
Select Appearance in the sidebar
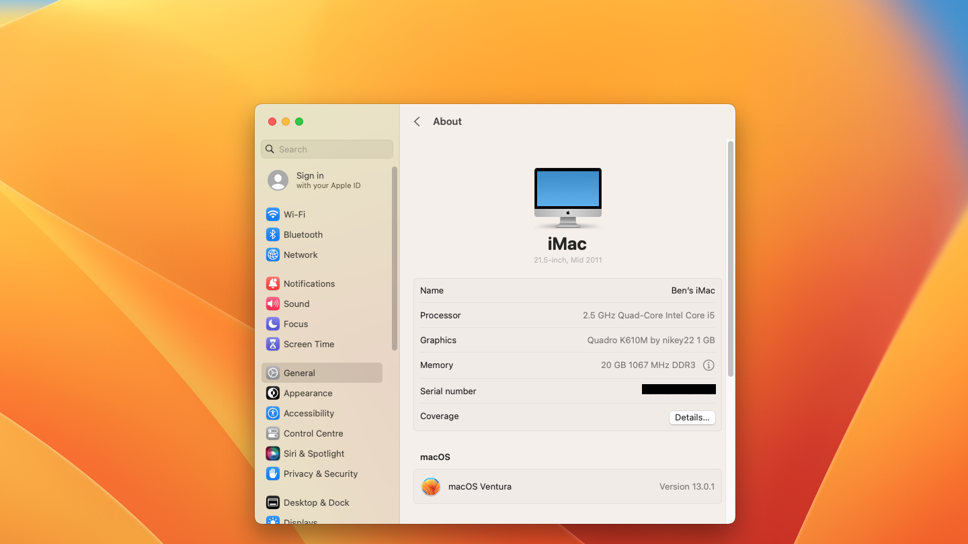308,393
